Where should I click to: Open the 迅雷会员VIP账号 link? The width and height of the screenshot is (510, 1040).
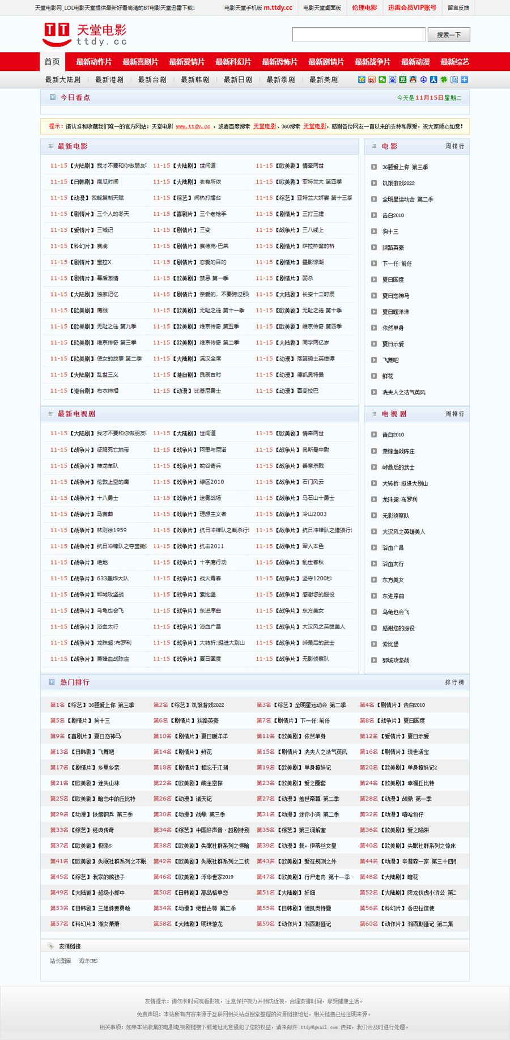click(412, 8)
